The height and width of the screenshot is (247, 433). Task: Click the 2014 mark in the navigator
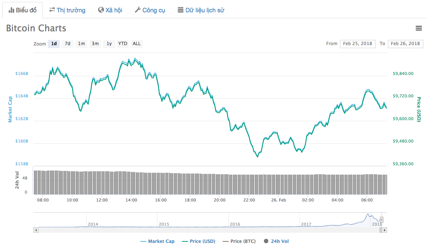click(x=93, y=224)
